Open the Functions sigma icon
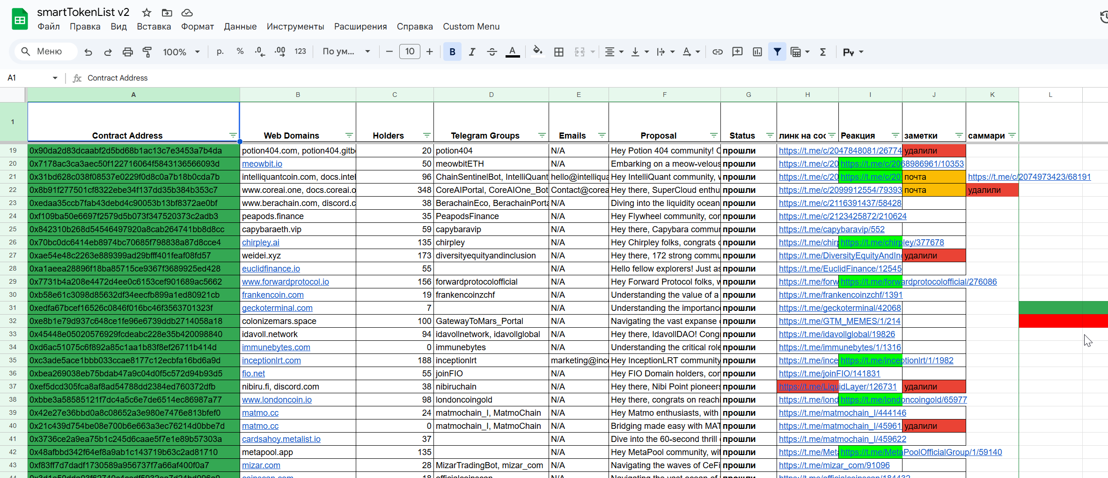This screenshot has height=478, width=1108. pyautogui.click(x=822, y=52)
